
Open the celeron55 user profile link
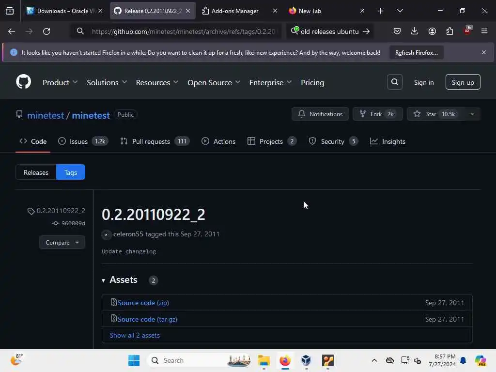tap(128, 234)
